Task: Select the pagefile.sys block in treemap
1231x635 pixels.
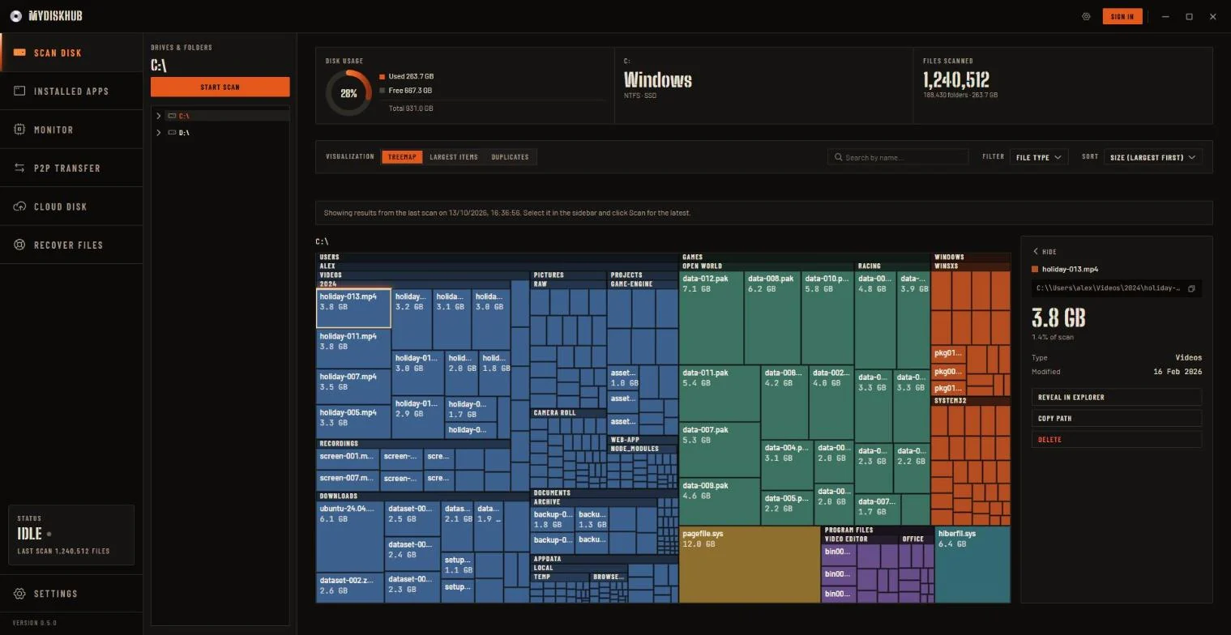Action: pyautogui.click(x=750, y=565)
